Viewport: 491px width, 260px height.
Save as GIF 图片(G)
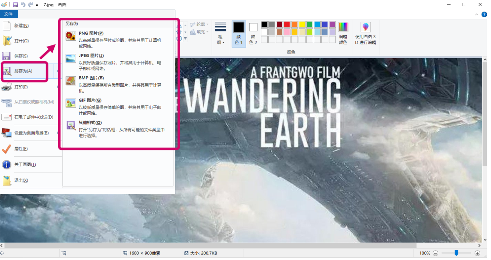(x=119, y=106)
